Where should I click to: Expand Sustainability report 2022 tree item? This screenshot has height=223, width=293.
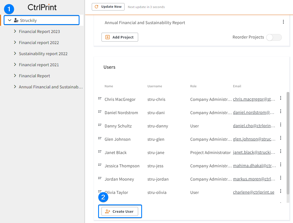tap(15, 53)
